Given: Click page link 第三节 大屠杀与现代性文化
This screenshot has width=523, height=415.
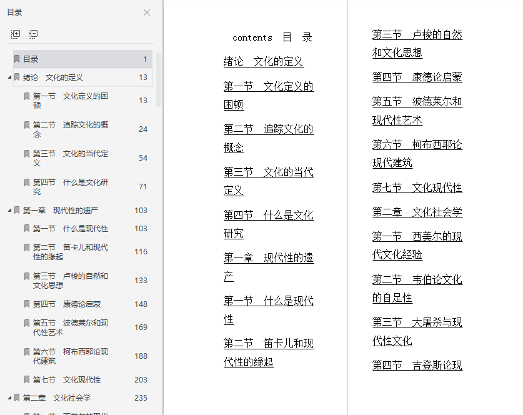Looking at the screenshot, I should (417, 332).
